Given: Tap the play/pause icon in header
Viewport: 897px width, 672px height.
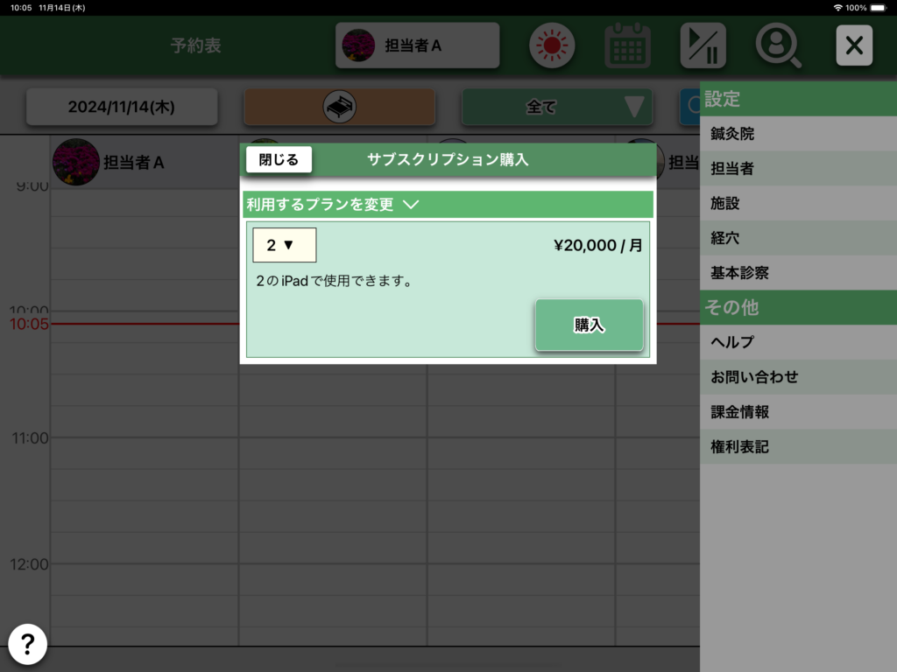Looking at the screenshot, I should point(703,45).
